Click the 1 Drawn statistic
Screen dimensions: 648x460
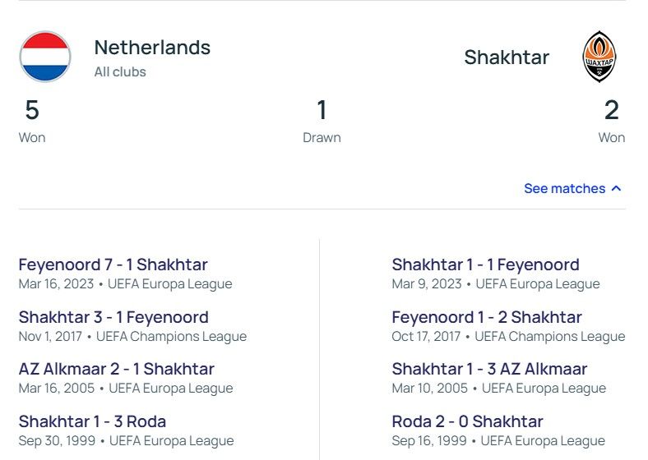pyautogui.click(x=322, y=119)
